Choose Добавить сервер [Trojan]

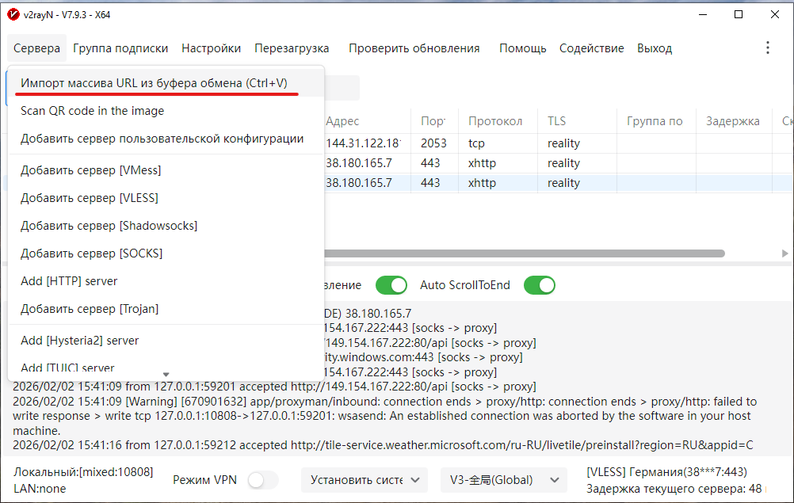tap(166, 309)
